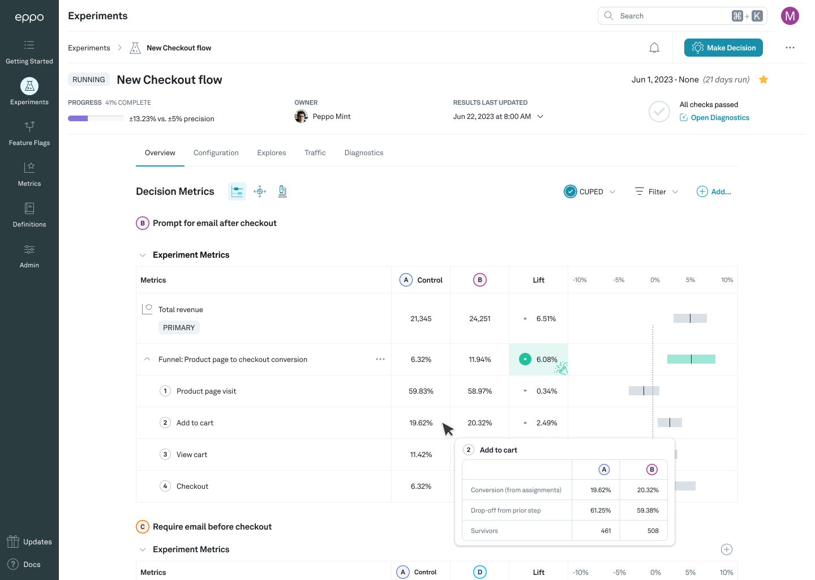815x580 pixels.
Task: Toggle the favorite star for this experiment
Action: (763, 79)
